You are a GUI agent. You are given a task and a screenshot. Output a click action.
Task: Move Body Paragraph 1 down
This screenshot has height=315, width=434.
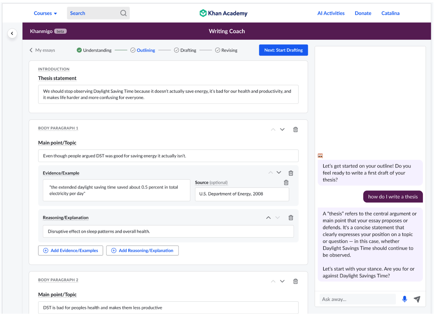pos(282,129)
